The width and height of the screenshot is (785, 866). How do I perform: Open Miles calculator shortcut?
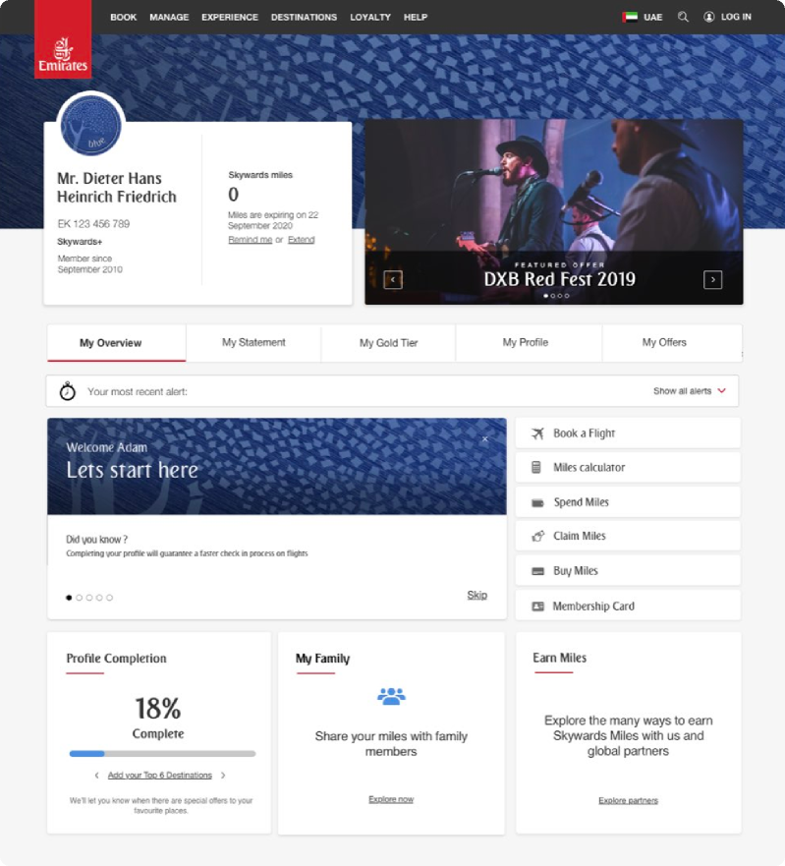(628, 467)
